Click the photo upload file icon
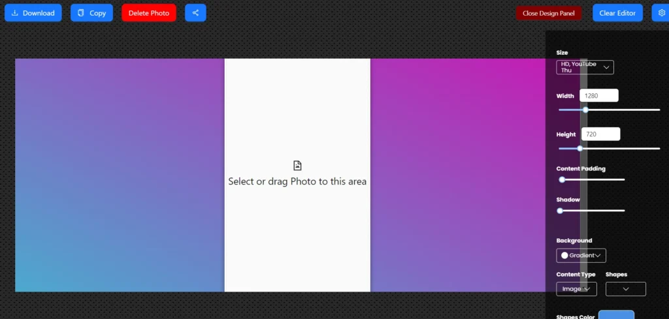 (297, 166)
